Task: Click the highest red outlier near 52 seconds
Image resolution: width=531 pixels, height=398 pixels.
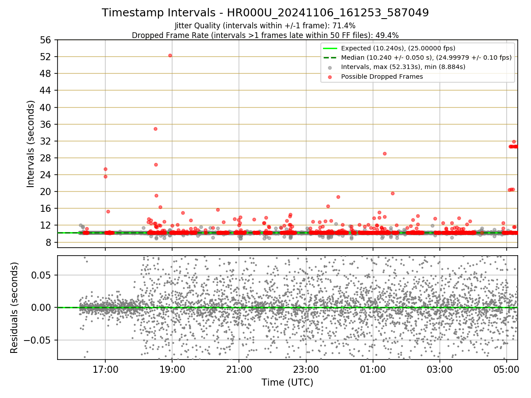Action: tap(170, 55)
